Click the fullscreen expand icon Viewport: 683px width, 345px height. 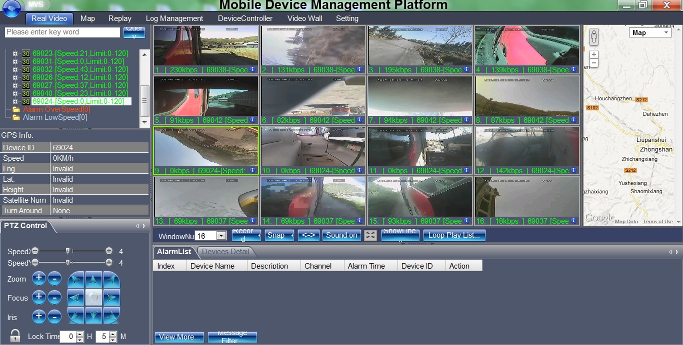tap(370, 235)
